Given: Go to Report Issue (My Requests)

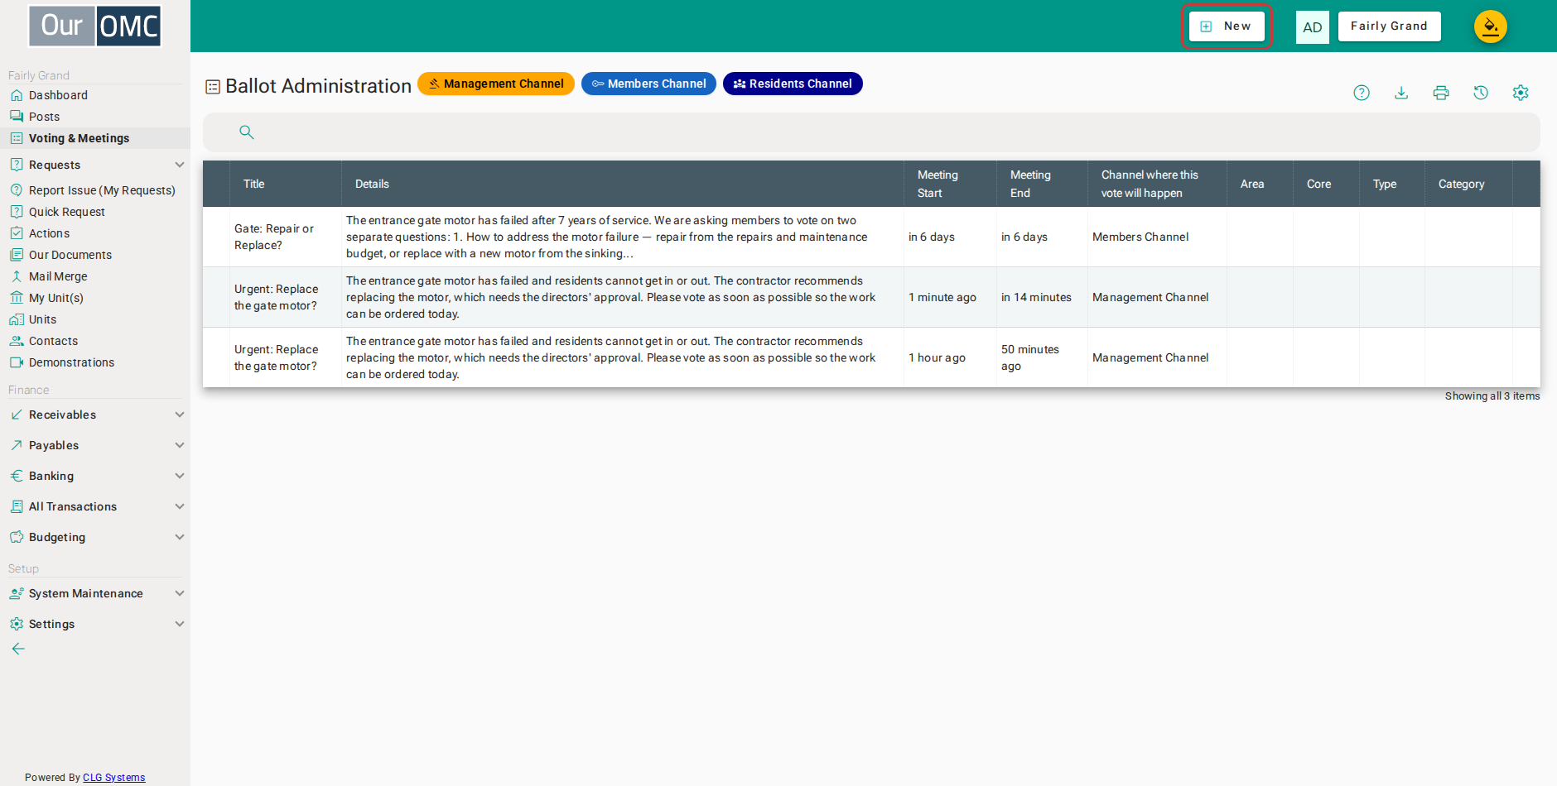Looking at the screenshot, I should coord(95,190).
